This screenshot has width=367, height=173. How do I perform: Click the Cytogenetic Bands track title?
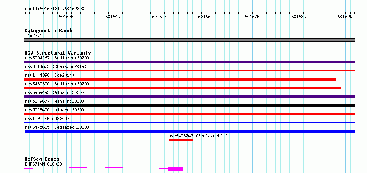click(49, 31)
